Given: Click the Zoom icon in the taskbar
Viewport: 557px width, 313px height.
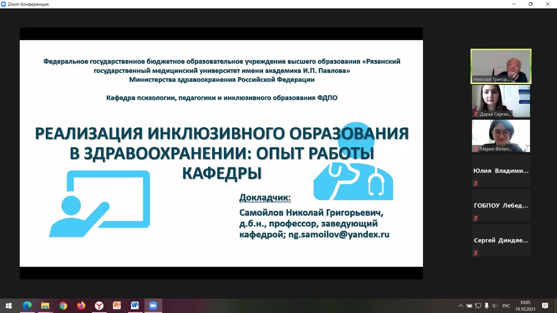Looking at the screenshot, I should (x=153, y=306).
